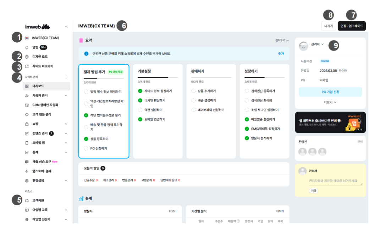Viewport: 375px width, 229px height.
Task: Expand the 아임웹 교육 chevron
Action: pos(66,210)
